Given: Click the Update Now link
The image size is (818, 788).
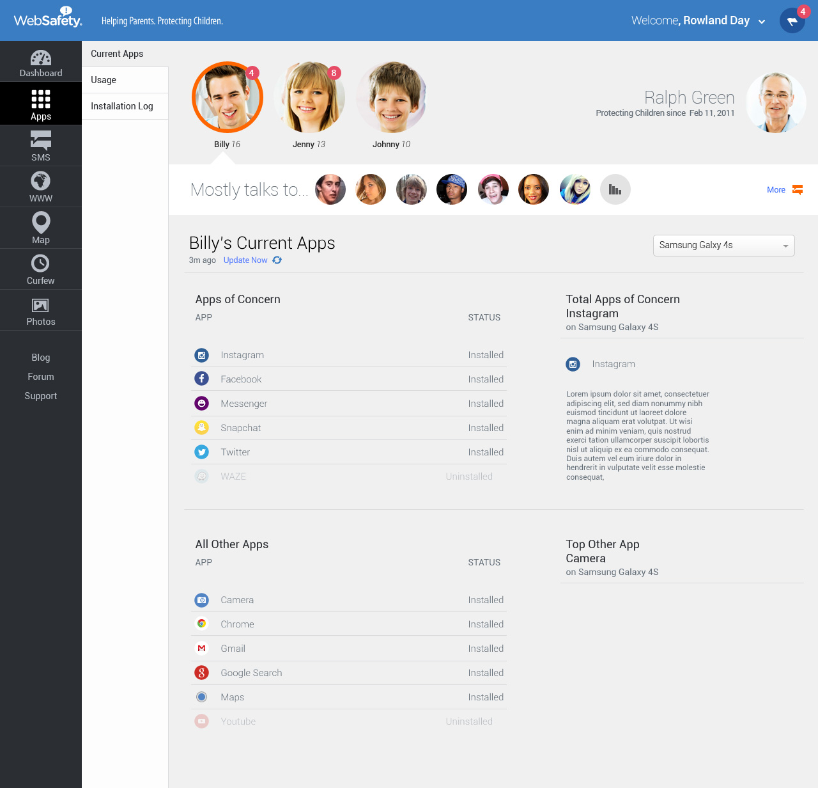Looking at the screenshot, I should tap(245, 260).
